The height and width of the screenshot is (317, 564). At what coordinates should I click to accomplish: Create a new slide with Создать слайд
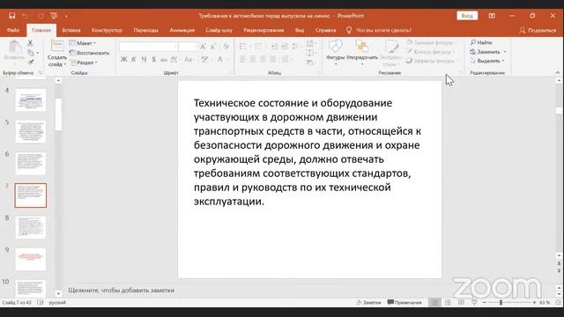pyautogui.click(x=56, y=53)
